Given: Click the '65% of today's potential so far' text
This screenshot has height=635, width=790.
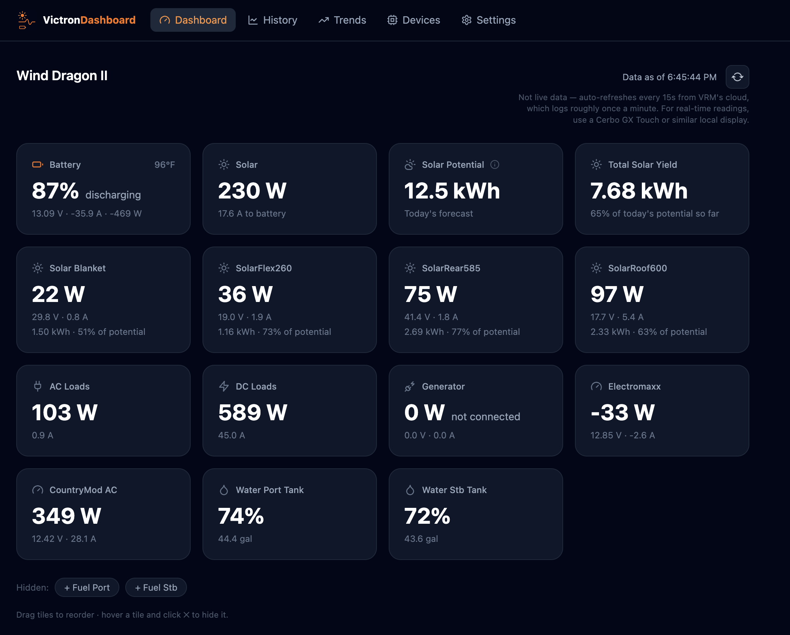Looking at the screenshot, I should pos(655,213).
